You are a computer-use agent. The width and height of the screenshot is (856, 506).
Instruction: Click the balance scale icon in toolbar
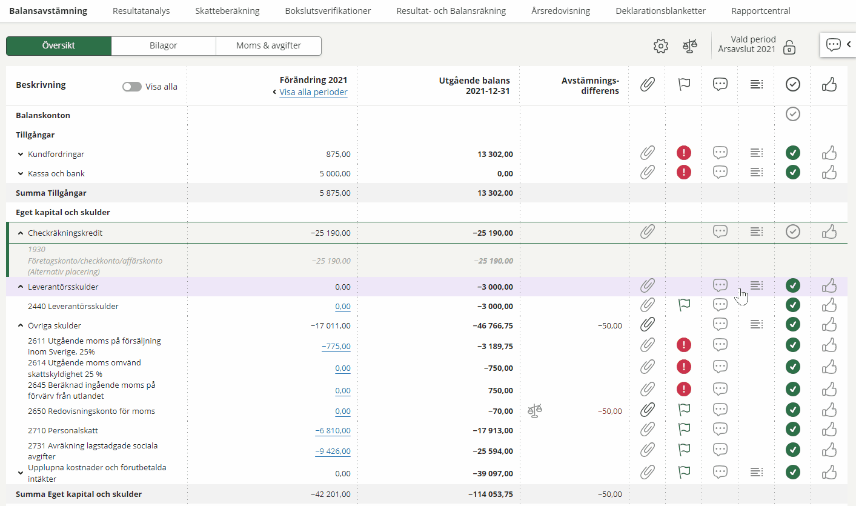tap(690, 46)
